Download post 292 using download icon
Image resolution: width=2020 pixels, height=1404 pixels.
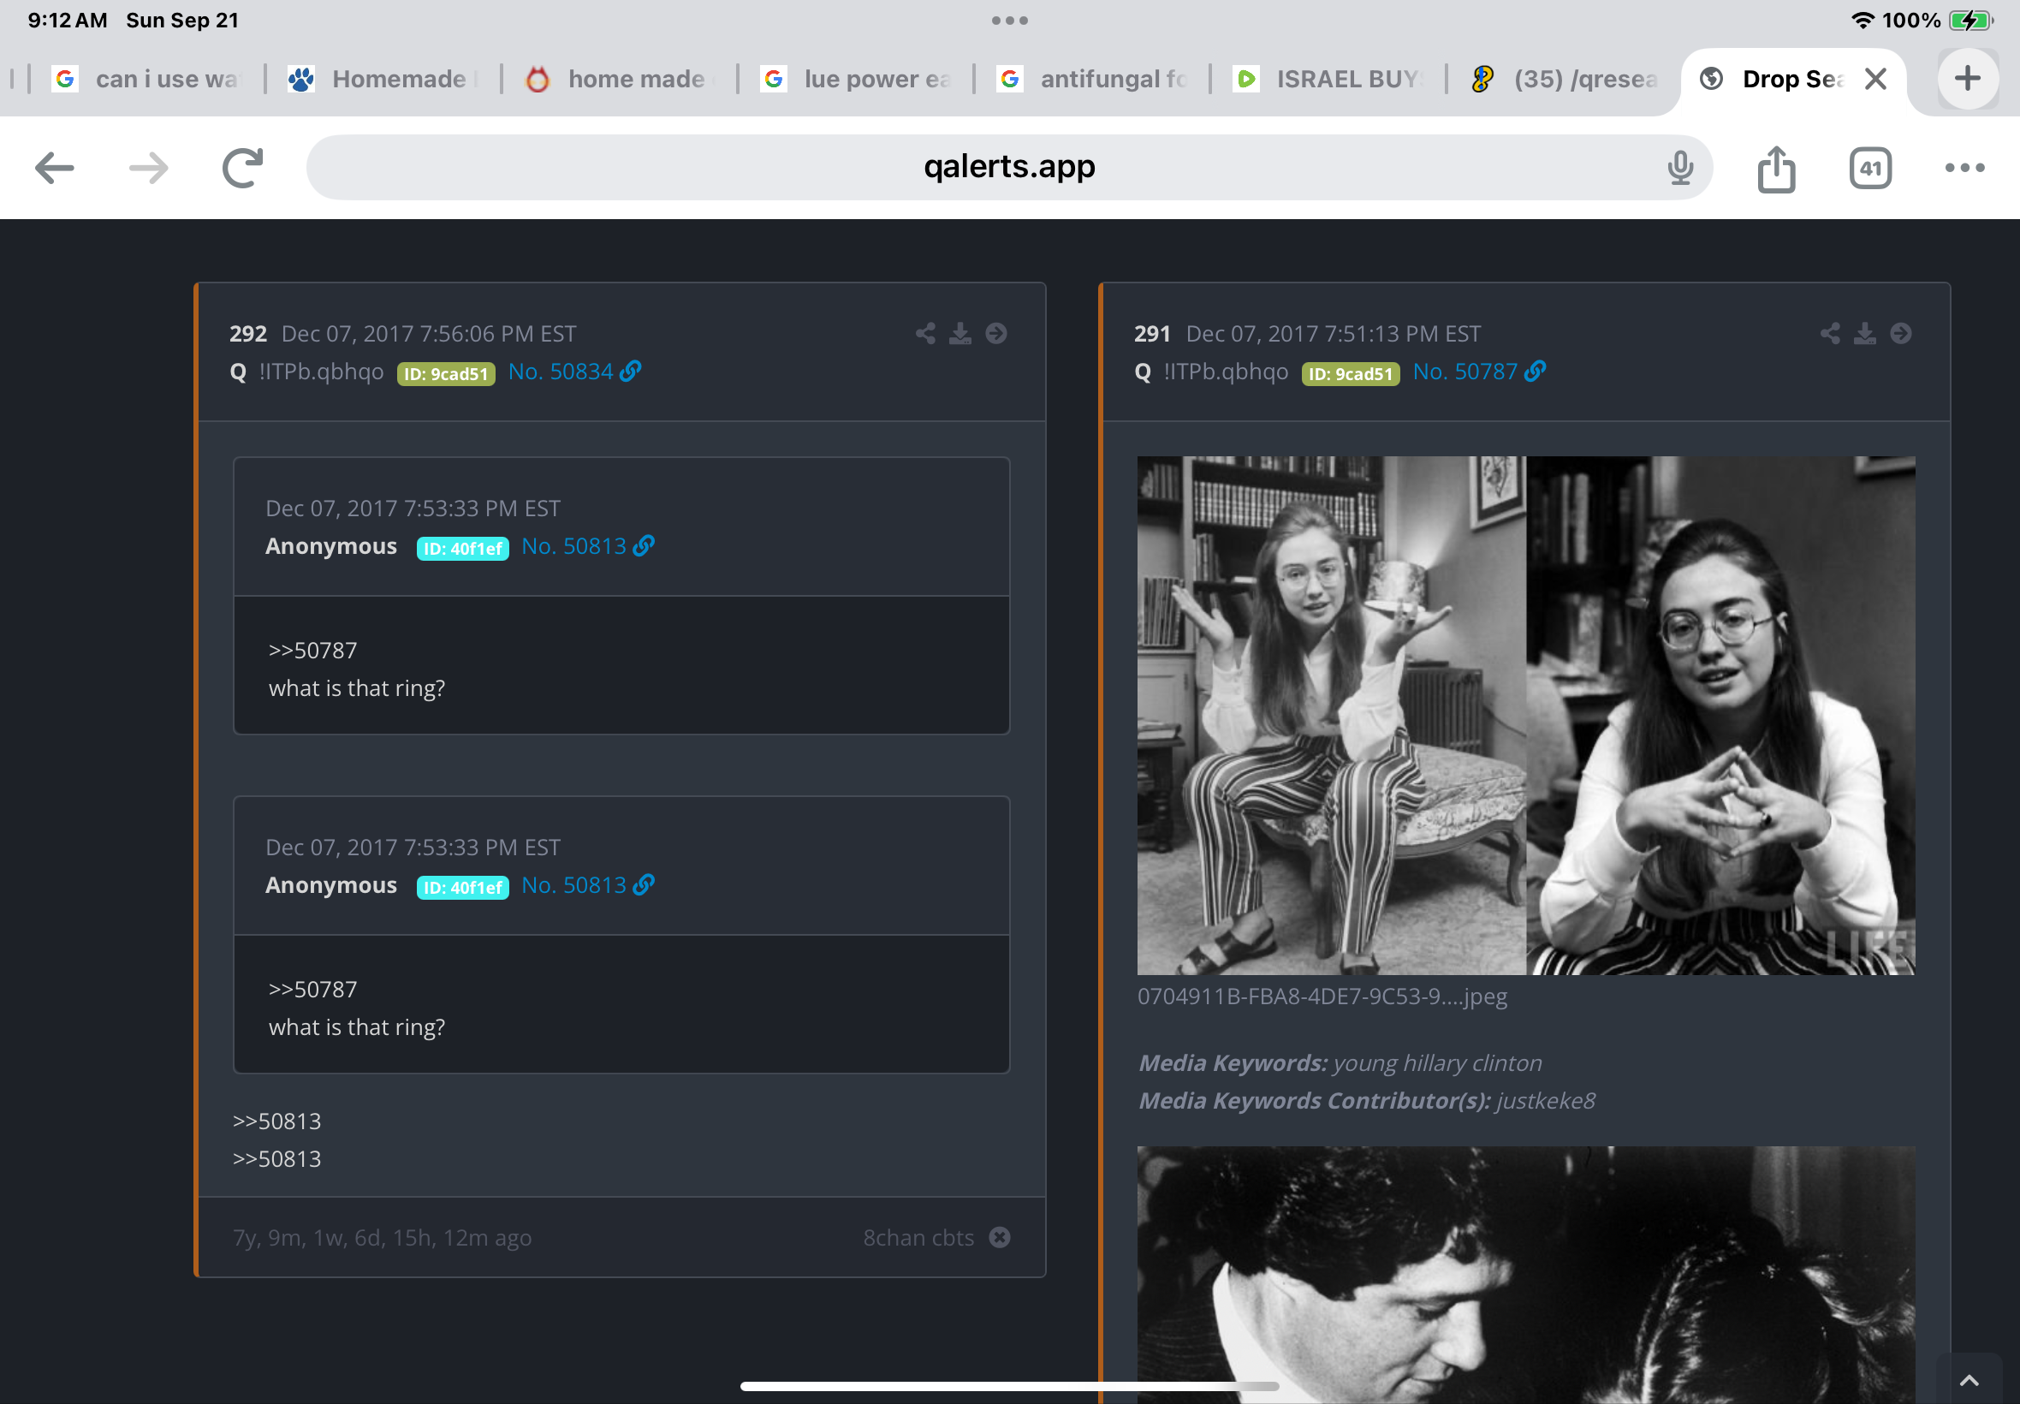click(960, 333)
